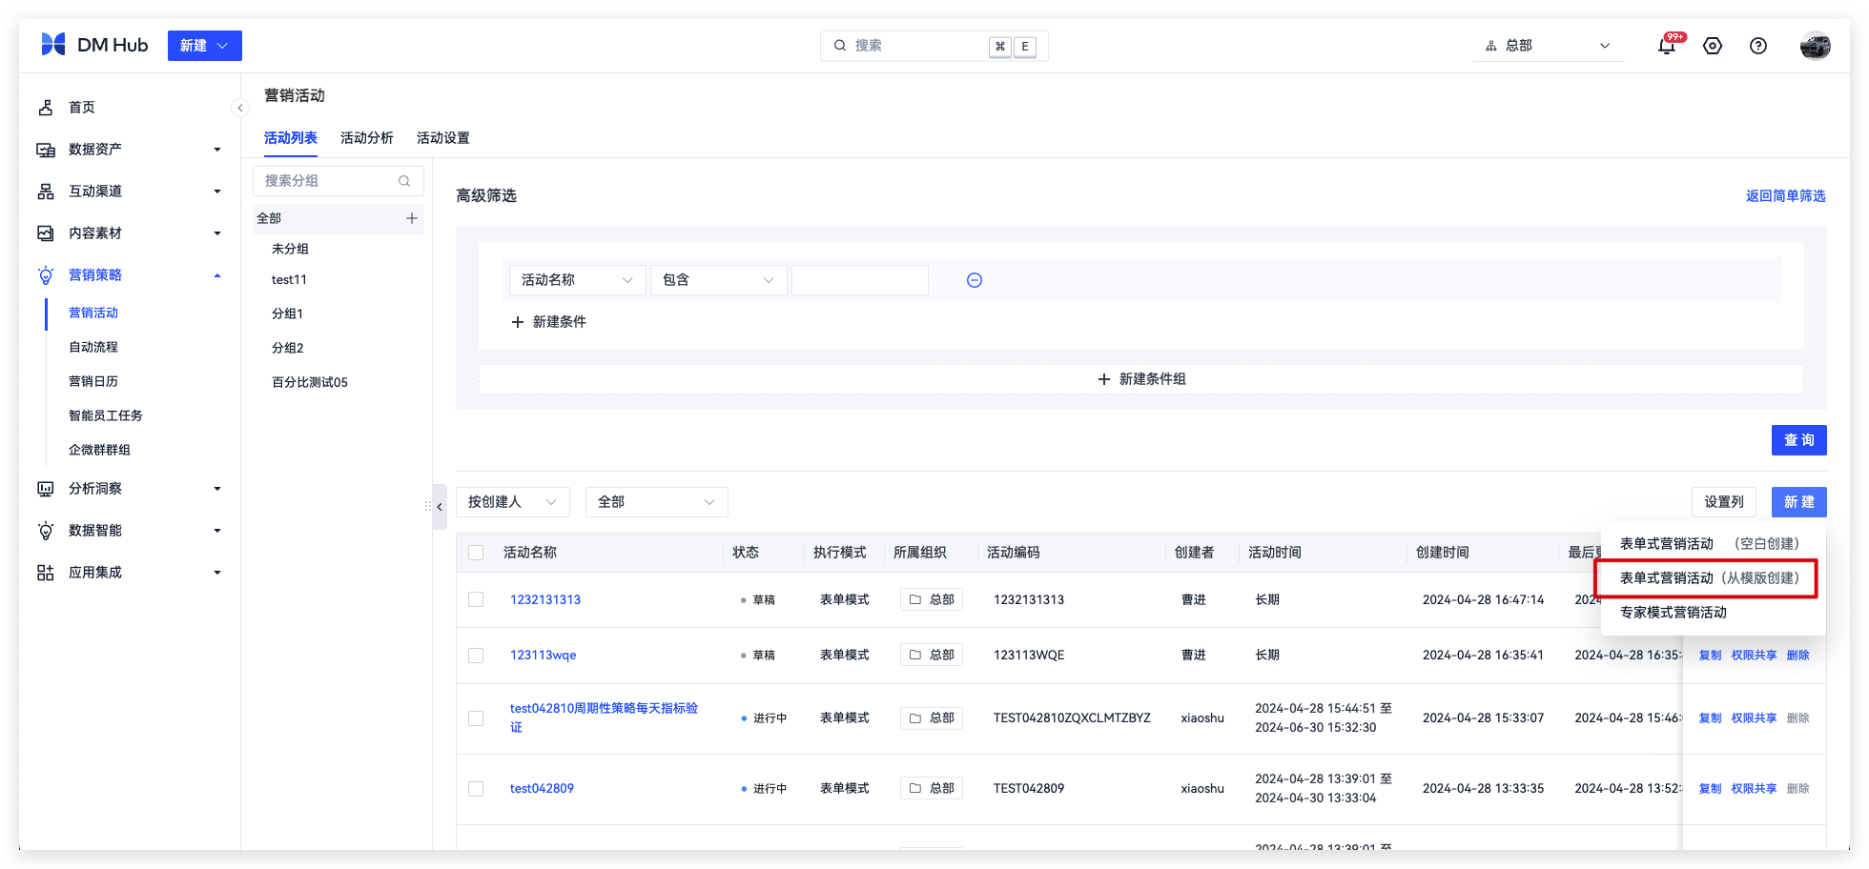This screenshot has width=1869, height=869.
Task: Click the 分析洞察 sidebar icon
Action: point(46,489)
